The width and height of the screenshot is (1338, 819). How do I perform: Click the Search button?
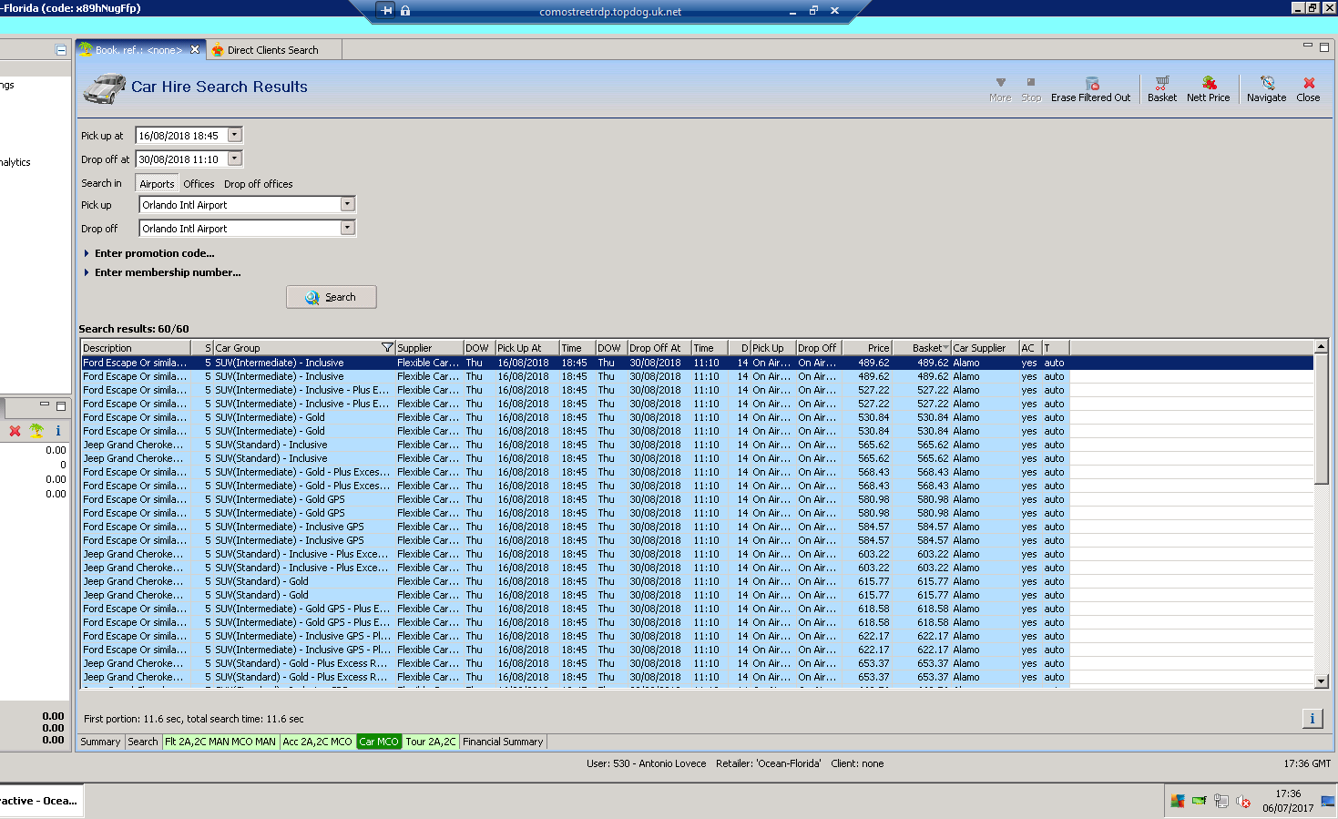pyautogui.click(x=332, y=297)
